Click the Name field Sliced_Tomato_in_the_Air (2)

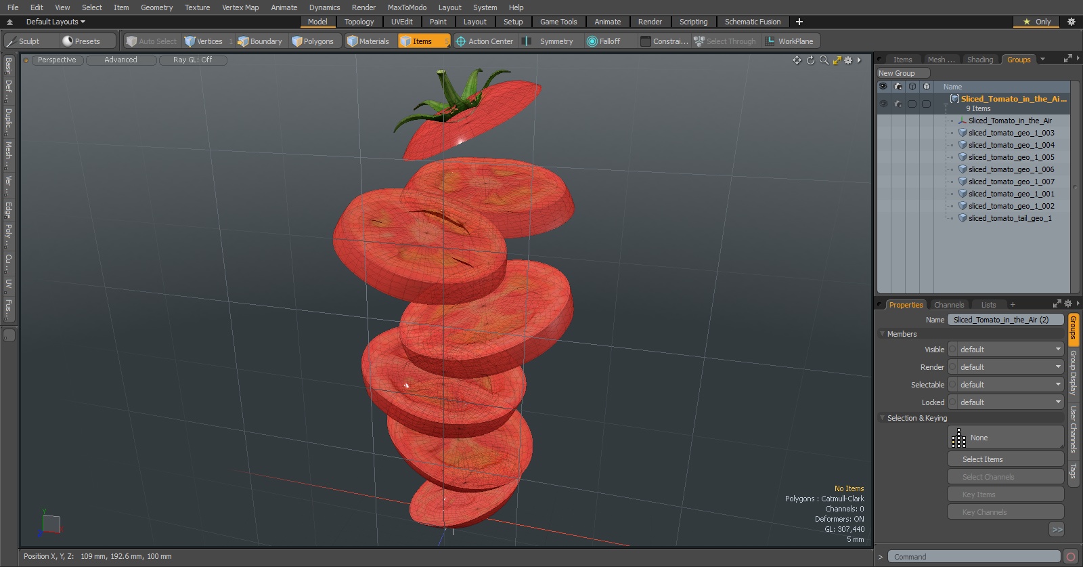[1005, 320]
